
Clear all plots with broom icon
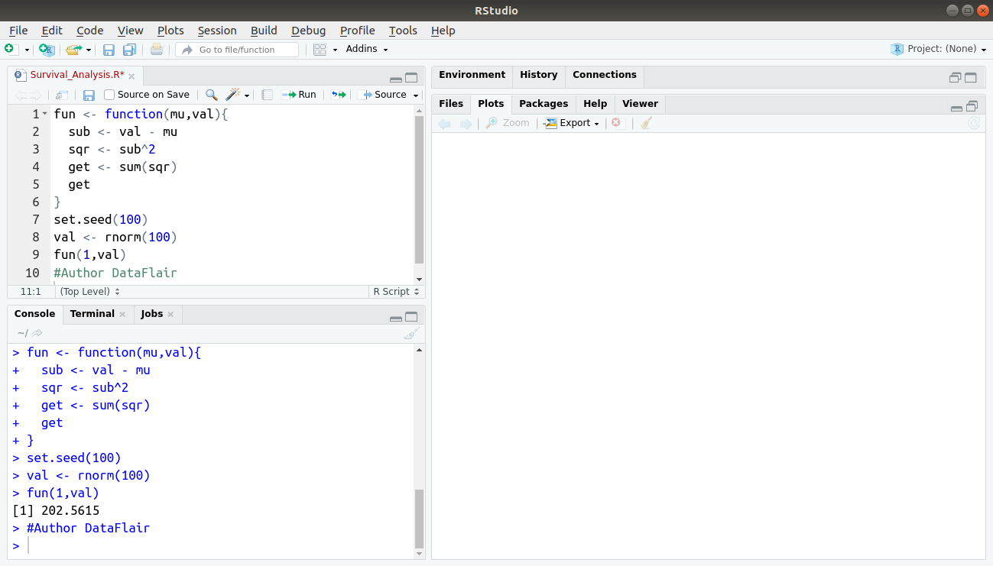point(647,123)
